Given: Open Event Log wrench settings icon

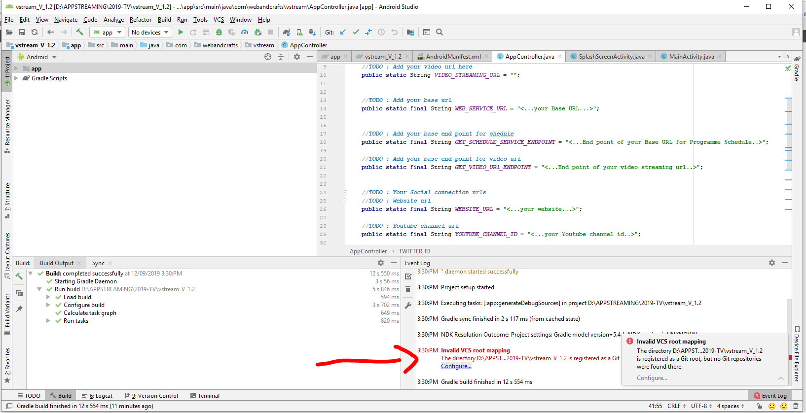Looking at the screenshot, I should coord(408,306).
